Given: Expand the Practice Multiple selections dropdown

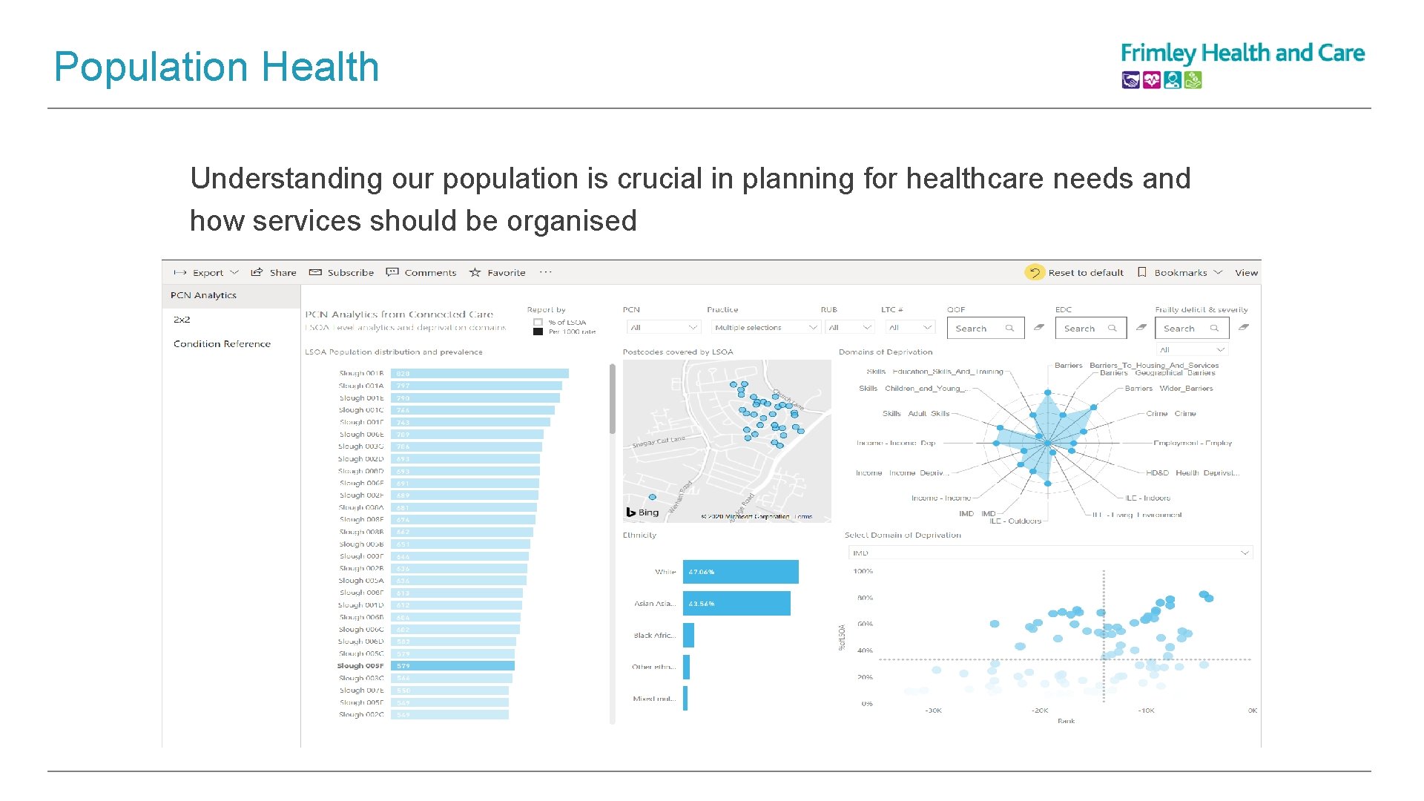Looking at the screenshot, I should tap(765, 327).
